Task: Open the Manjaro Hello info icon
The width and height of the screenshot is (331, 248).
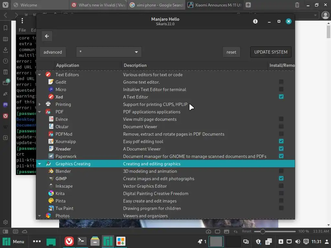Action: click(x=255, y=21)
